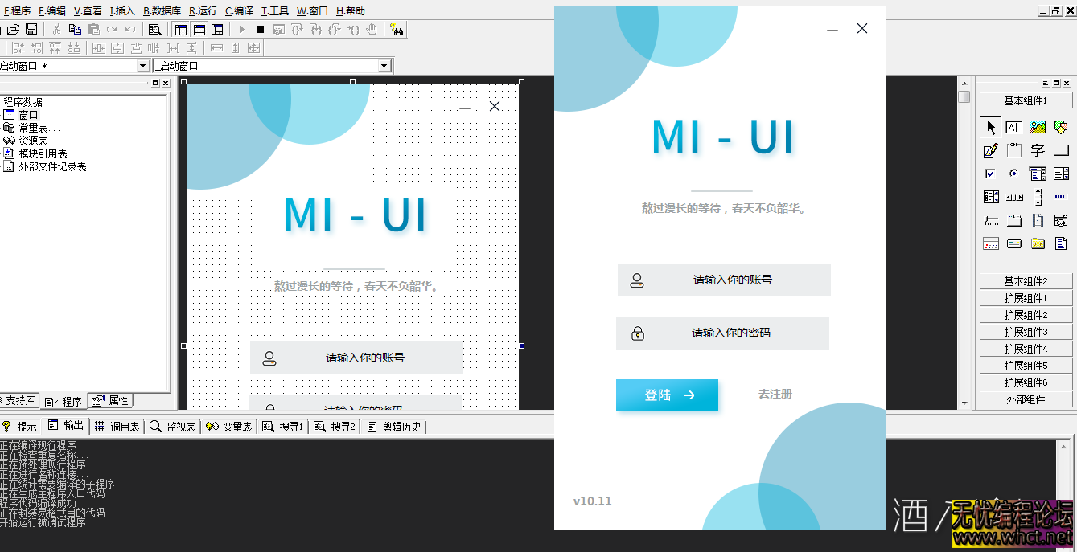Switch to the 属性 tab

pos(111,401)
